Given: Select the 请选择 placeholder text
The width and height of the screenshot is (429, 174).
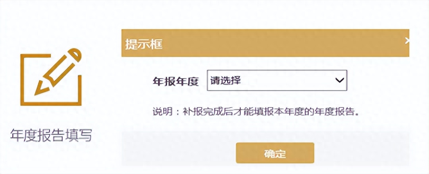Looking at the screenshot, I should click(226, 80).
